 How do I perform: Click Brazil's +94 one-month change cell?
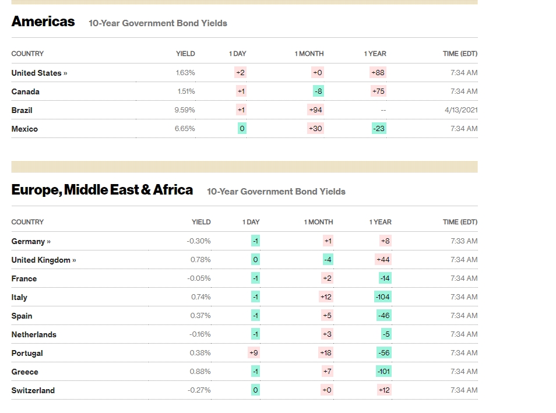(x=315, y=110)
